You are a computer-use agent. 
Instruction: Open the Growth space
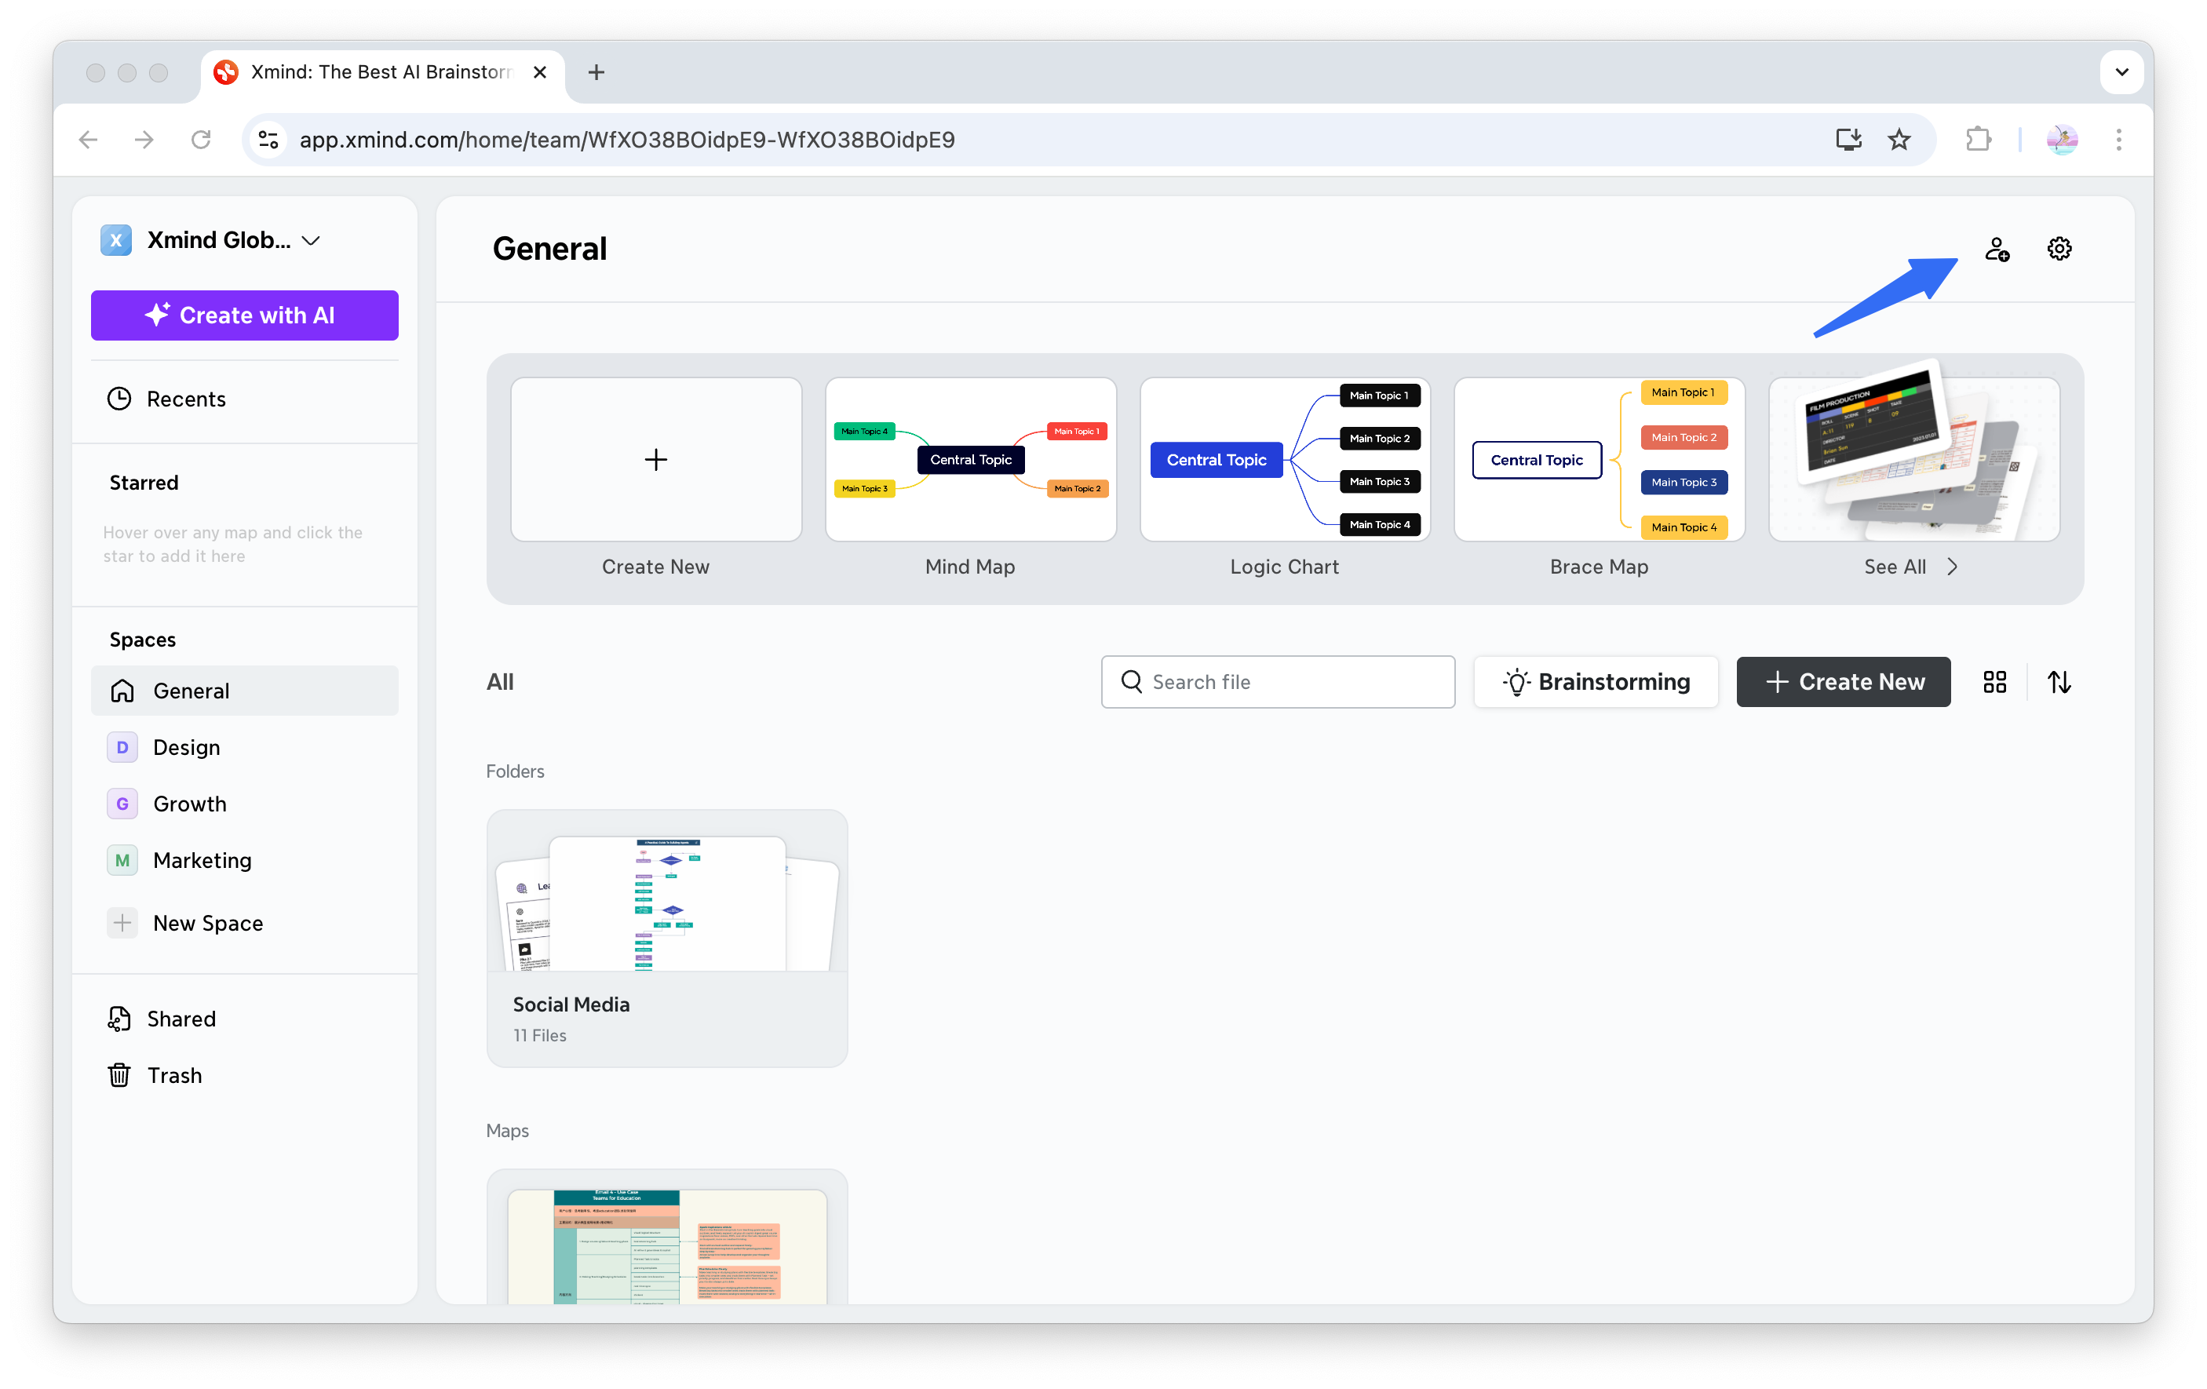coord(244,804)
